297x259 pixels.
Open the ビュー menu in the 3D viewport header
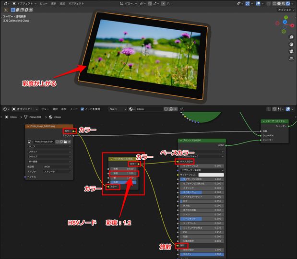pos(44,3)
